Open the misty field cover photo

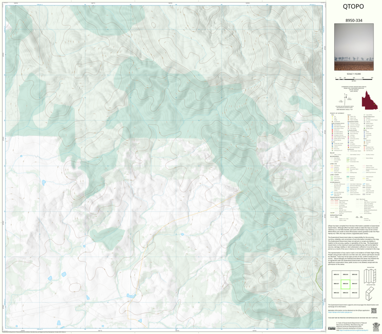click(354, 47)
